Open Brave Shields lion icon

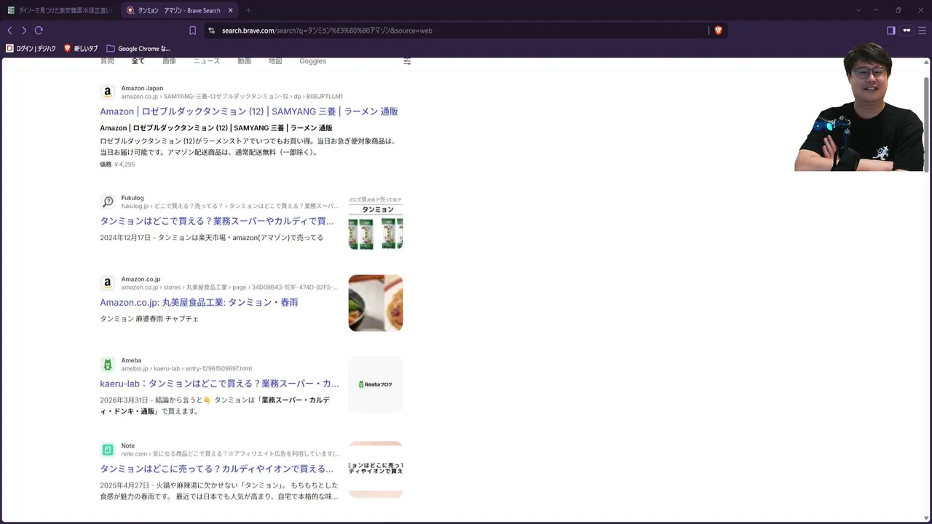[x=718, y=31]
